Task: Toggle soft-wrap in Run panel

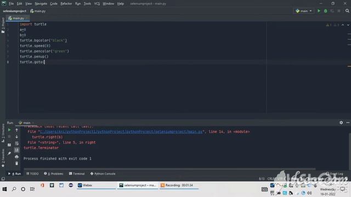Action: coord(16,143)
